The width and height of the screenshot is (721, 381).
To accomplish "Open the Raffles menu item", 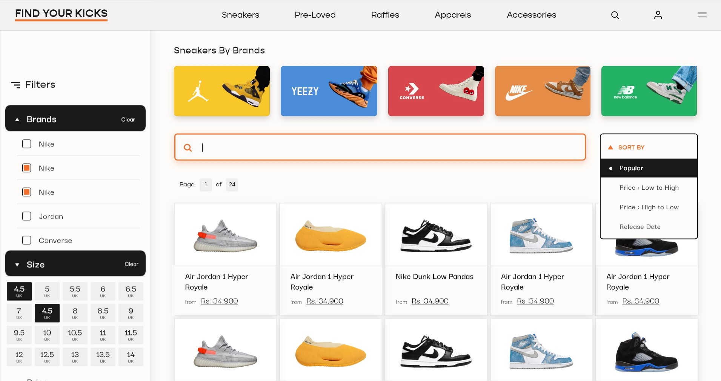I will click(x=385, y=15).
